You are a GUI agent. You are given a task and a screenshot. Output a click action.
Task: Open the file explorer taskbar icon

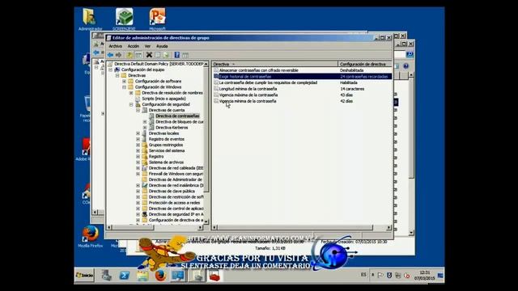(x=142, y=275)
